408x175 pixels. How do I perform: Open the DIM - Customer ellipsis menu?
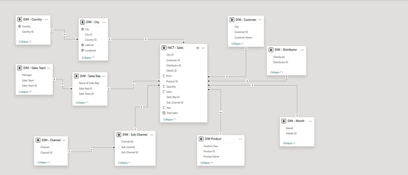260,20
